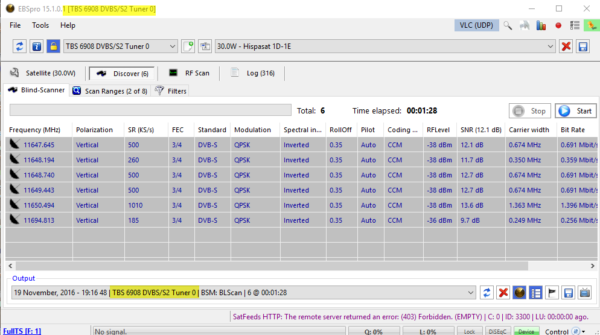Click the VLC (UDP) button

(x=476, y=25)
